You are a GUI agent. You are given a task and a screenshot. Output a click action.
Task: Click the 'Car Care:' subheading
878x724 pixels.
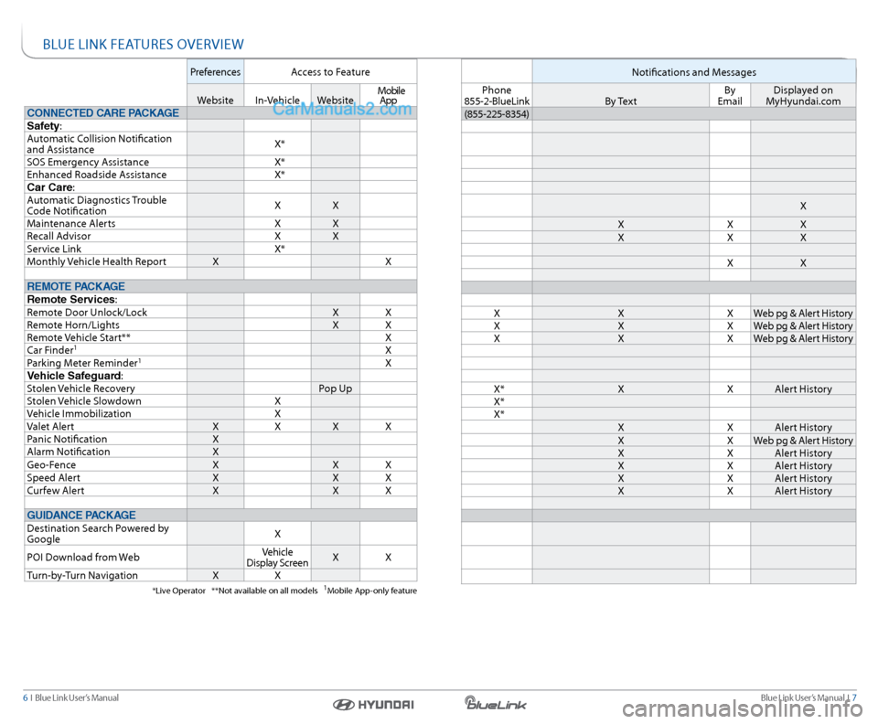click(x=51, y=187)
